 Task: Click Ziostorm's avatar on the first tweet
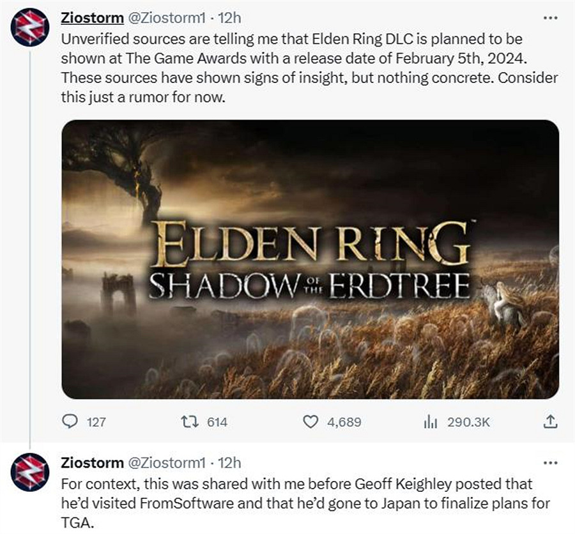click(30, 30)
